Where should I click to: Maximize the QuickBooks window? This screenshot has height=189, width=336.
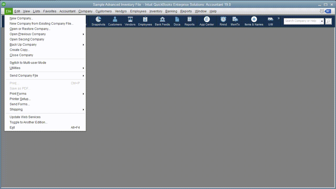point(325,4)
